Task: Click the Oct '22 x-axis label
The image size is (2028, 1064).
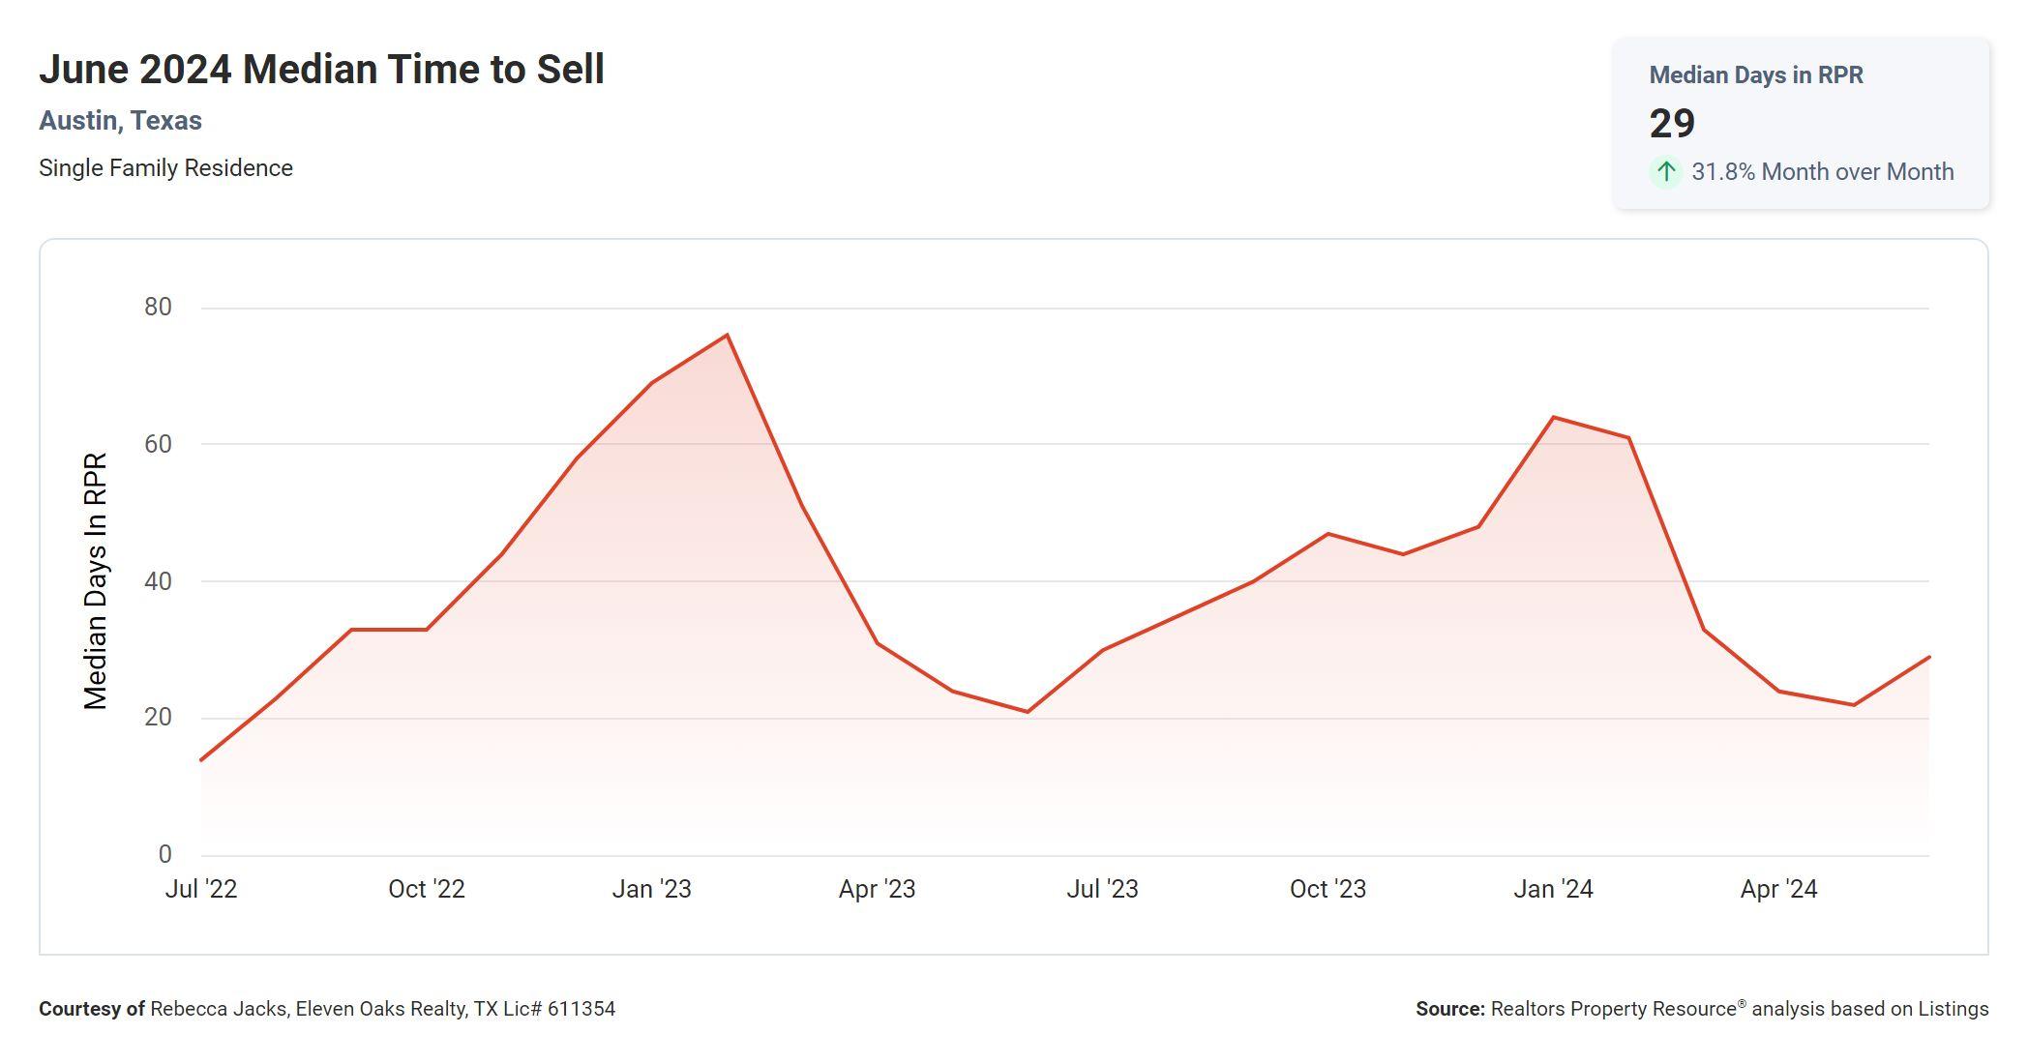Action: 427,889
